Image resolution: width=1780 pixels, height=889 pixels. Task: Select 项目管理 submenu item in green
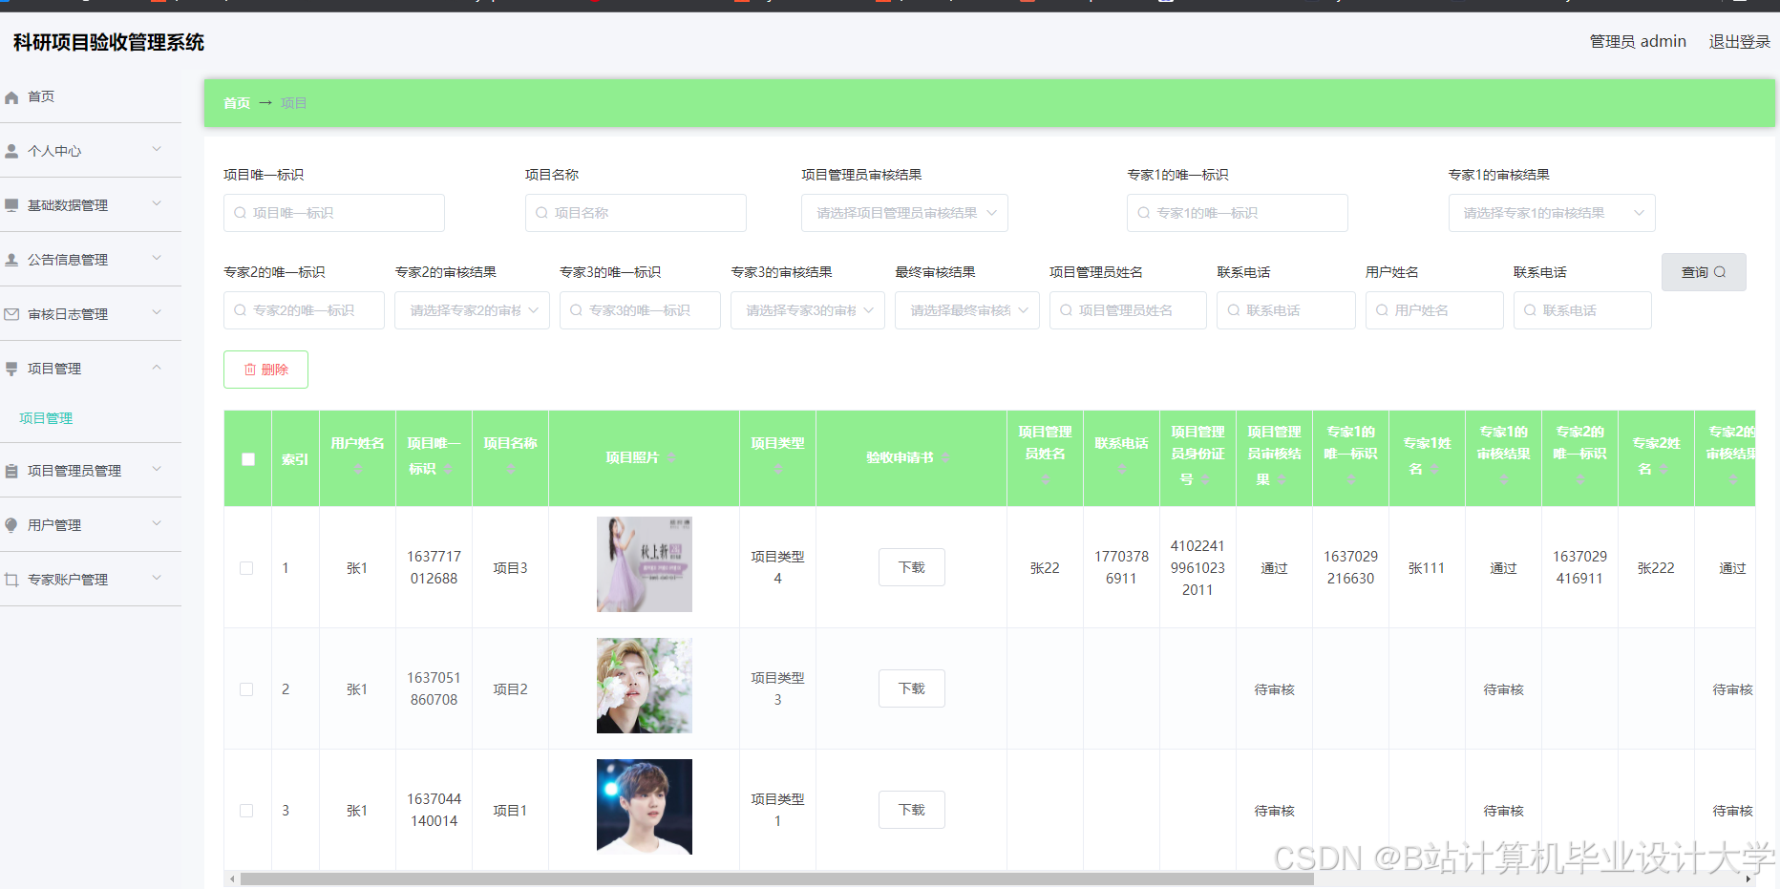tap(46, 418)
